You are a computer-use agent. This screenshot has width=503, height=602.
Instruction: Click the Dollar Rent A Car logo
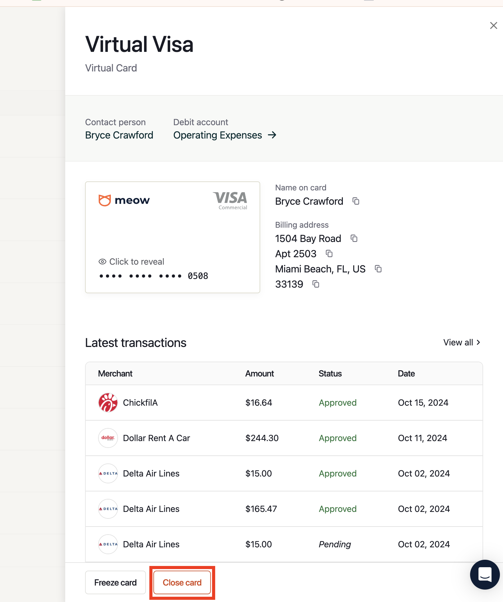point(108,438)
